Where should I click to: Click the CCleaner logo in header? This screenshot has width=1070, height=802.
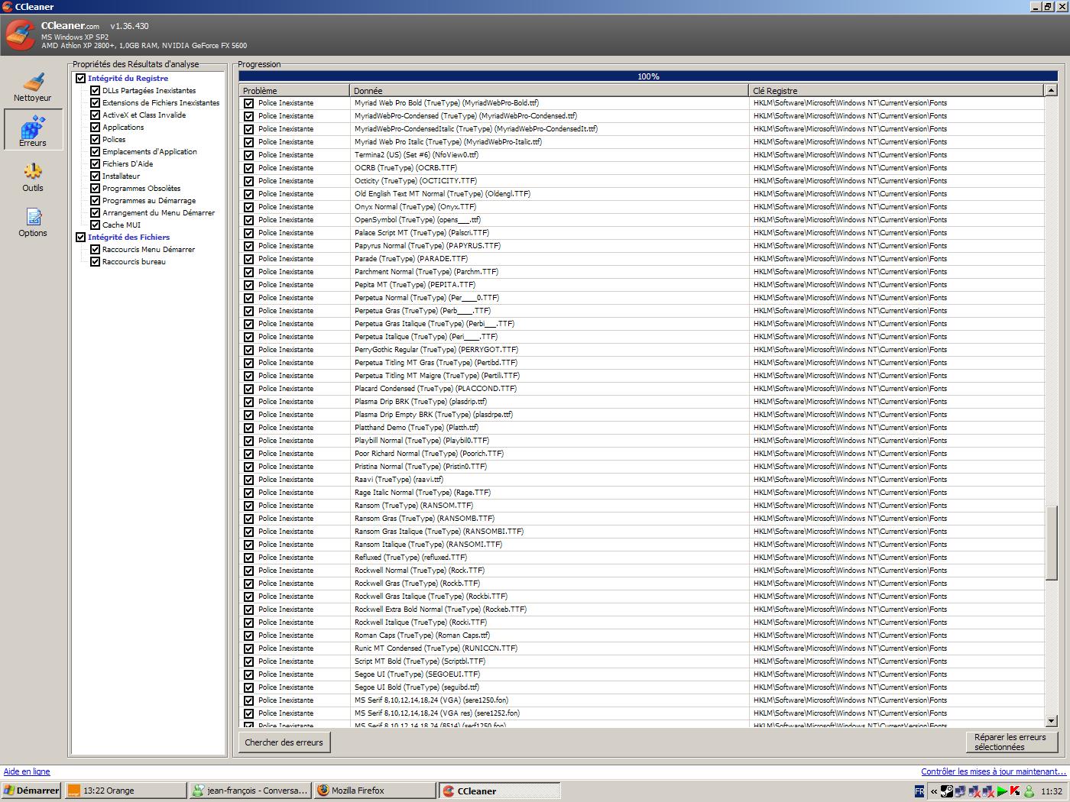tap(20, 35)
